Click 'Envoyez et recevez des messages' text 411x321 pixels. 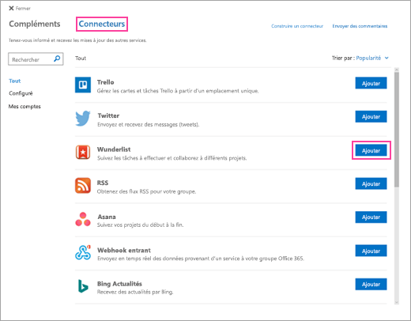tap(149, 124)
